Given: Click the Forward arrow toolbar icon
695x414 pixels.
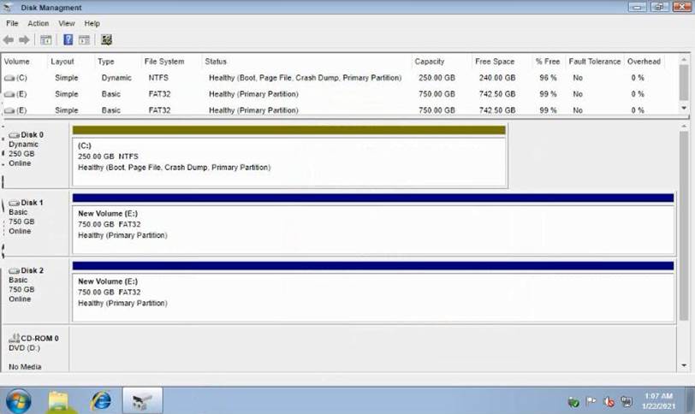Looking at the screenshot, I should (x=24, y=39).
